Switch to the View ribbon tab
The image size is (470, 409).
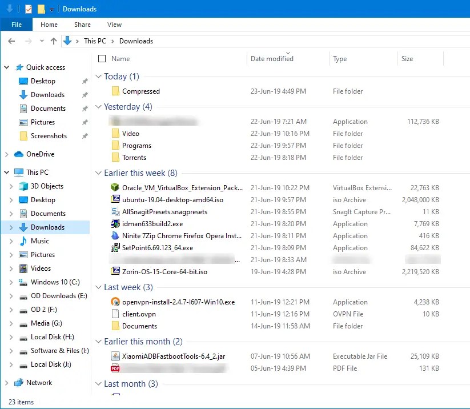click(x=114, y=25)
